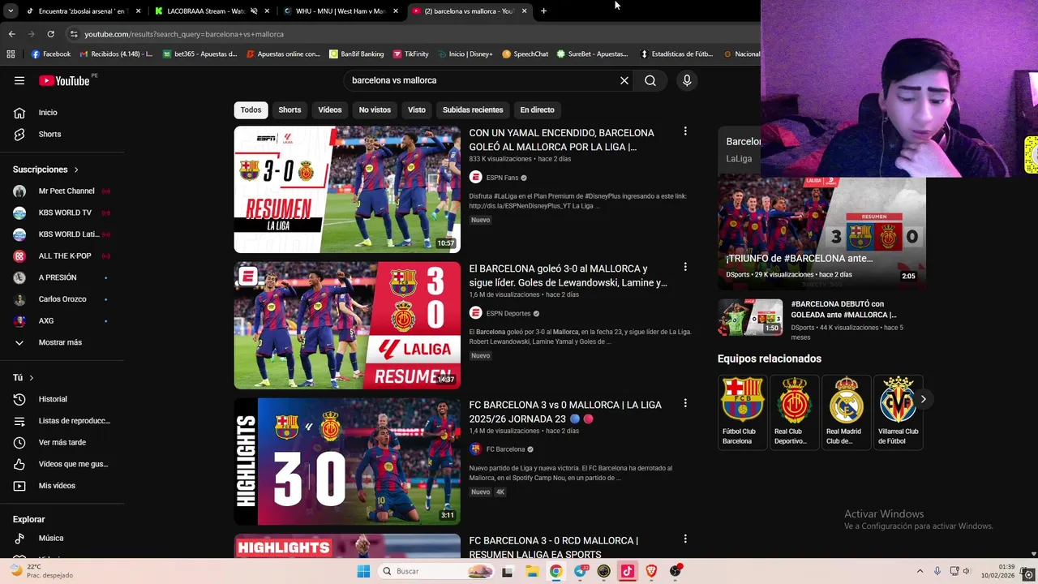Open Chrome from the taskbar
Viewport: 1038px width, 584px height.
pyautogui.click(x=555, y=571)
